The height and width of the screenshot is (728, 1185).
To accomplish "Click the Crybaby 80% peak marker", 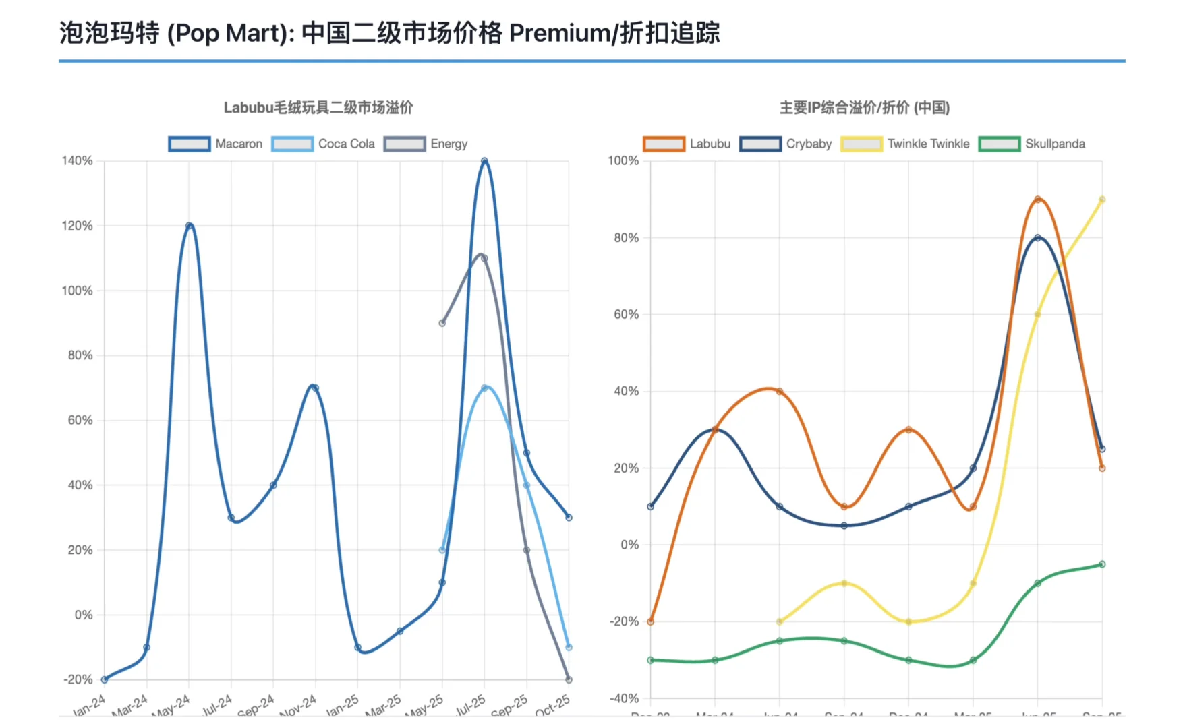I will (x=1039, y=237).
